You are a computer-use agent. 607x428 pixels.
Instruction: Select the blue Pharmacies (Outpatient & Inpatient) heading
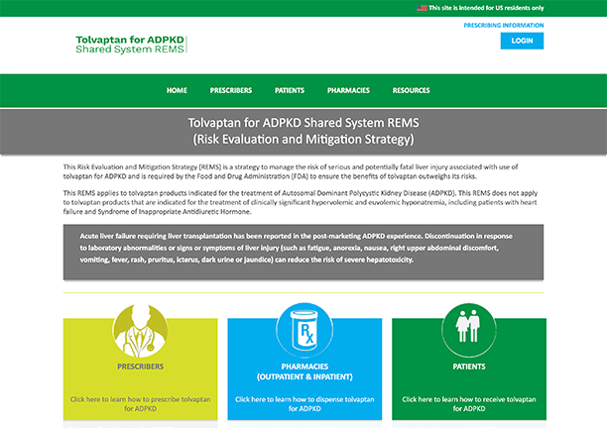304,372
